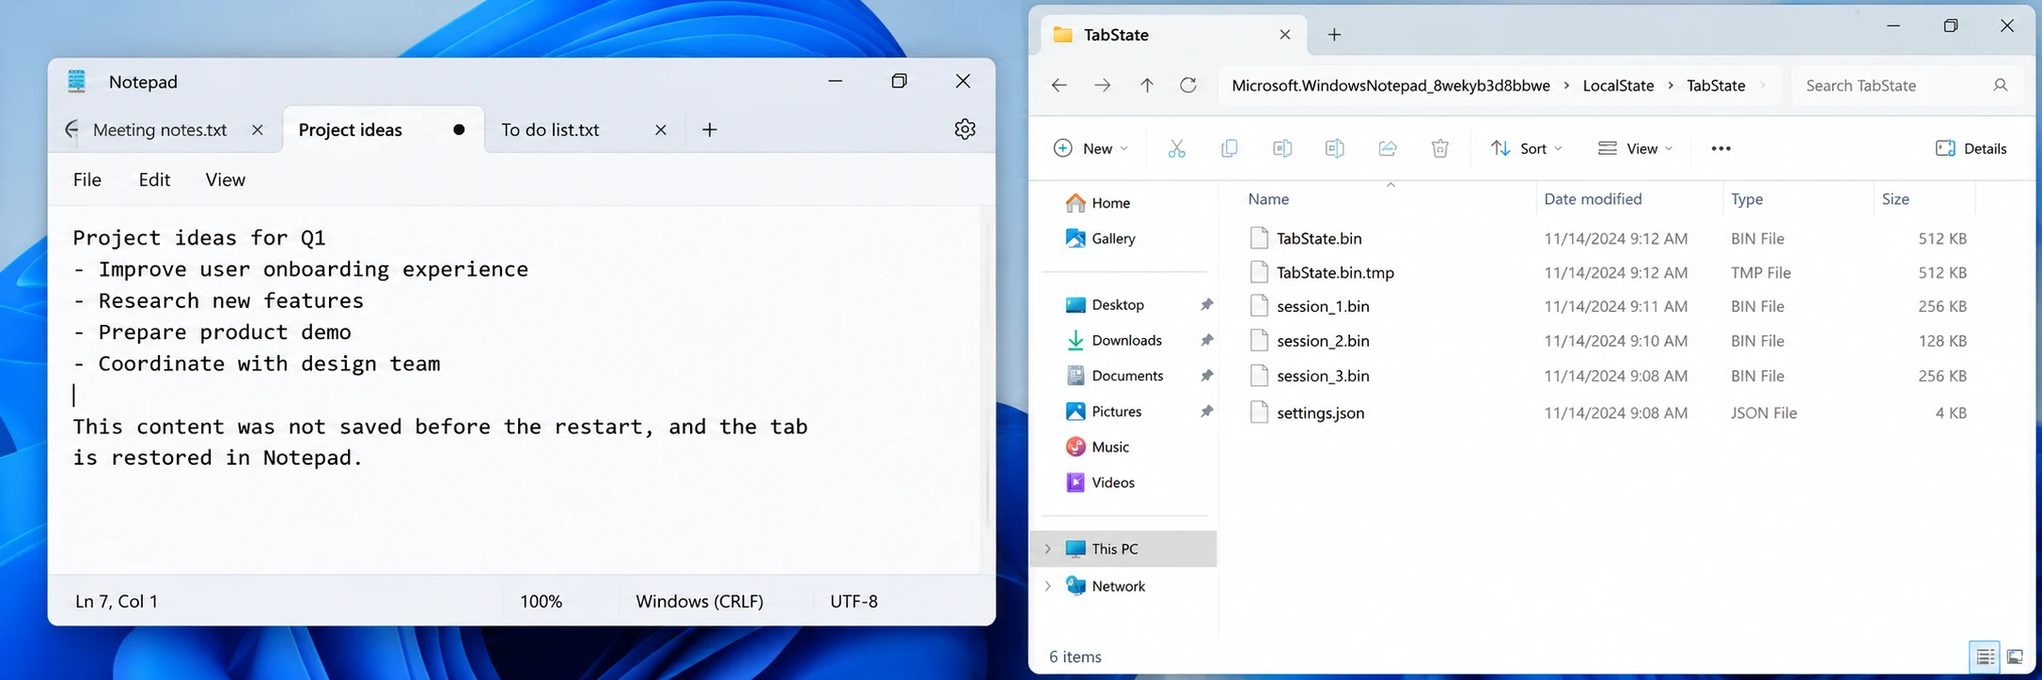Close the Meeting notes.txt tab
2042x680 pixels.
pyautogui.click(x=258, y=130)
